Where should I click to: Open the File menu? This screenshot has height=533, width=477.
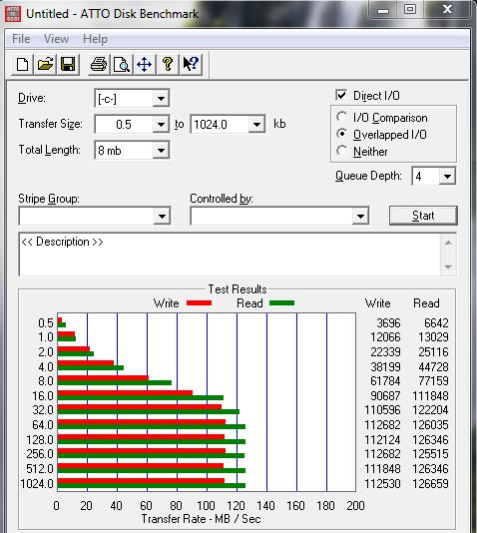point(21,39)
